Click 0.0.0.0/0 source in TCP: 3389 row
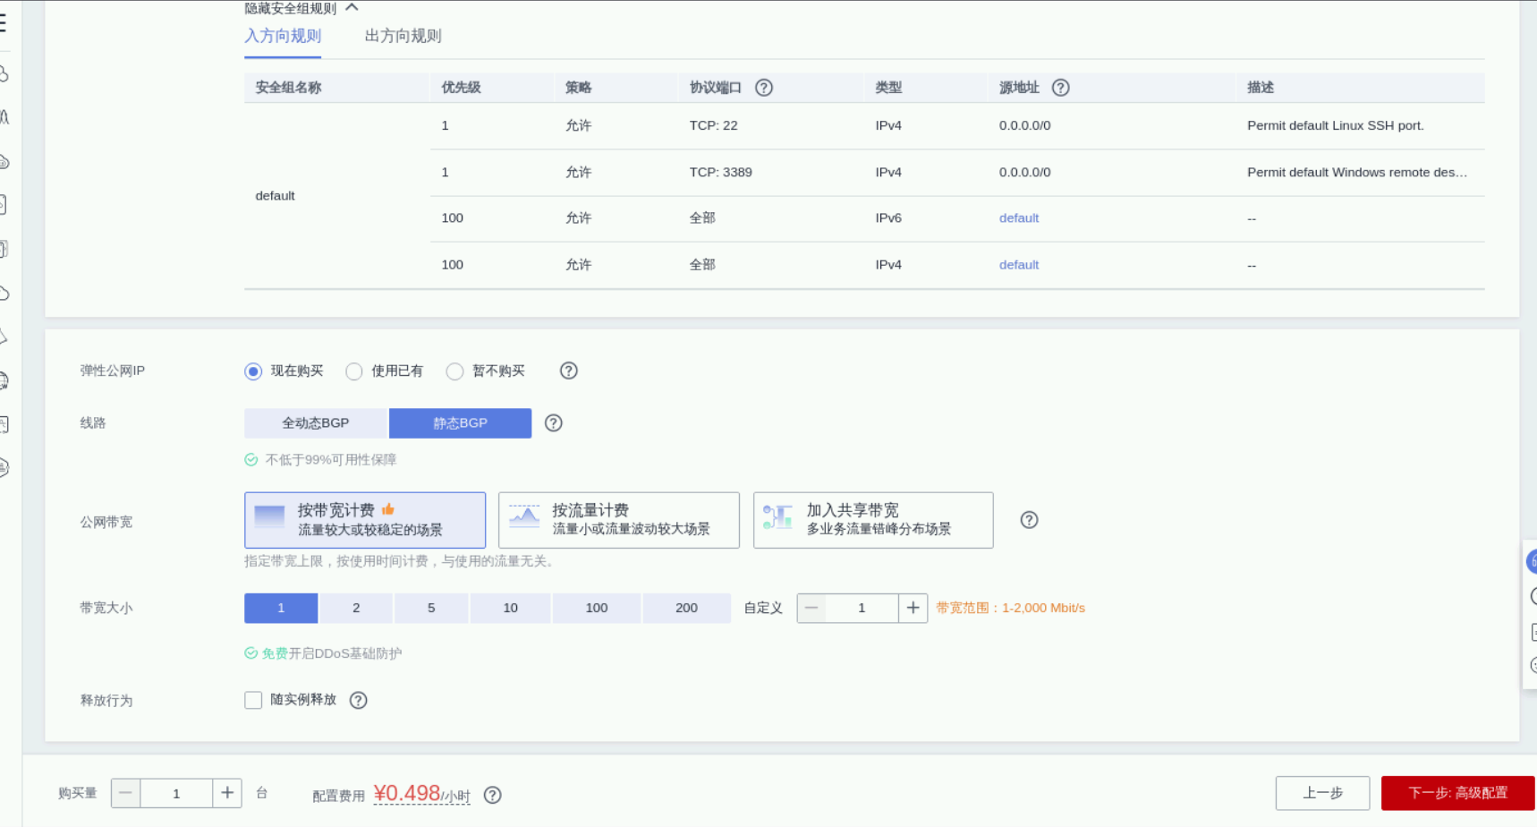The width and height of the screenshot is (1537, 827). (1025, 172)
